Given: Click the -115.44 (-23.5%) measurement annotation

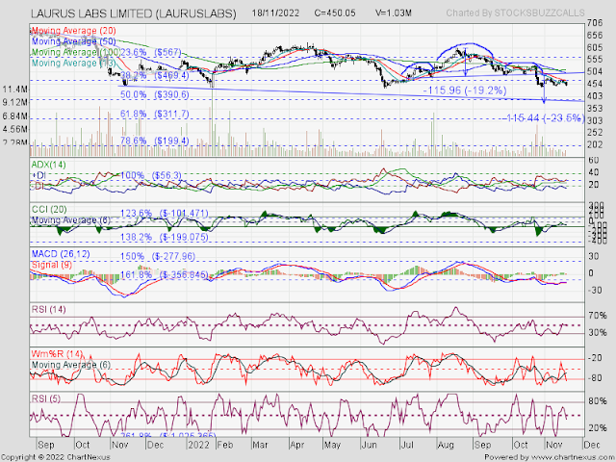Looking at the screenshot, I should (545, 117).
